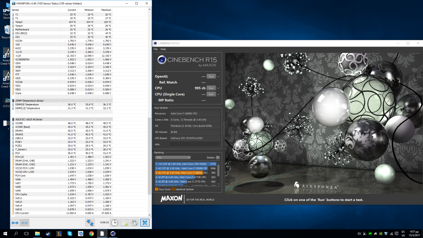Toggle the OpenGL test checkmark

click(x=219, y=76)
